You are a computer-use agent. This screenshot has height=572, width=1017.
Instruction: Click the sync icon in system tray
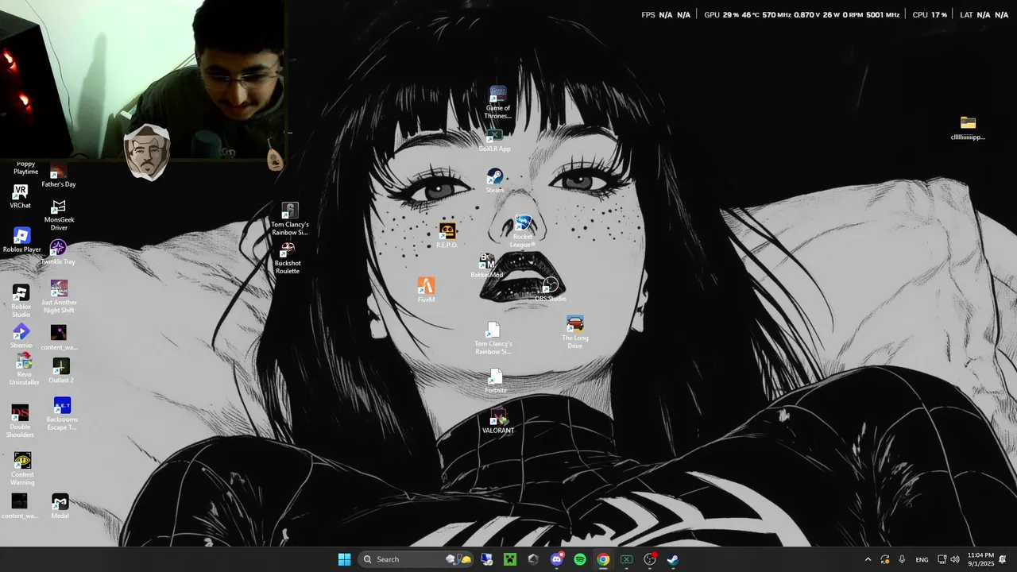[884, 559]
